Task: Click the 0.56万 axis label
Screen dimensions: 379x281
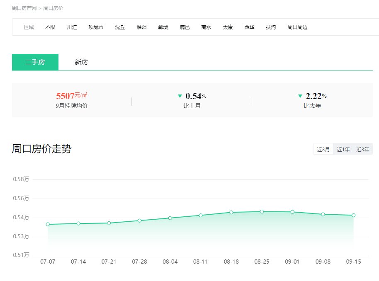Action: (21, 198)
